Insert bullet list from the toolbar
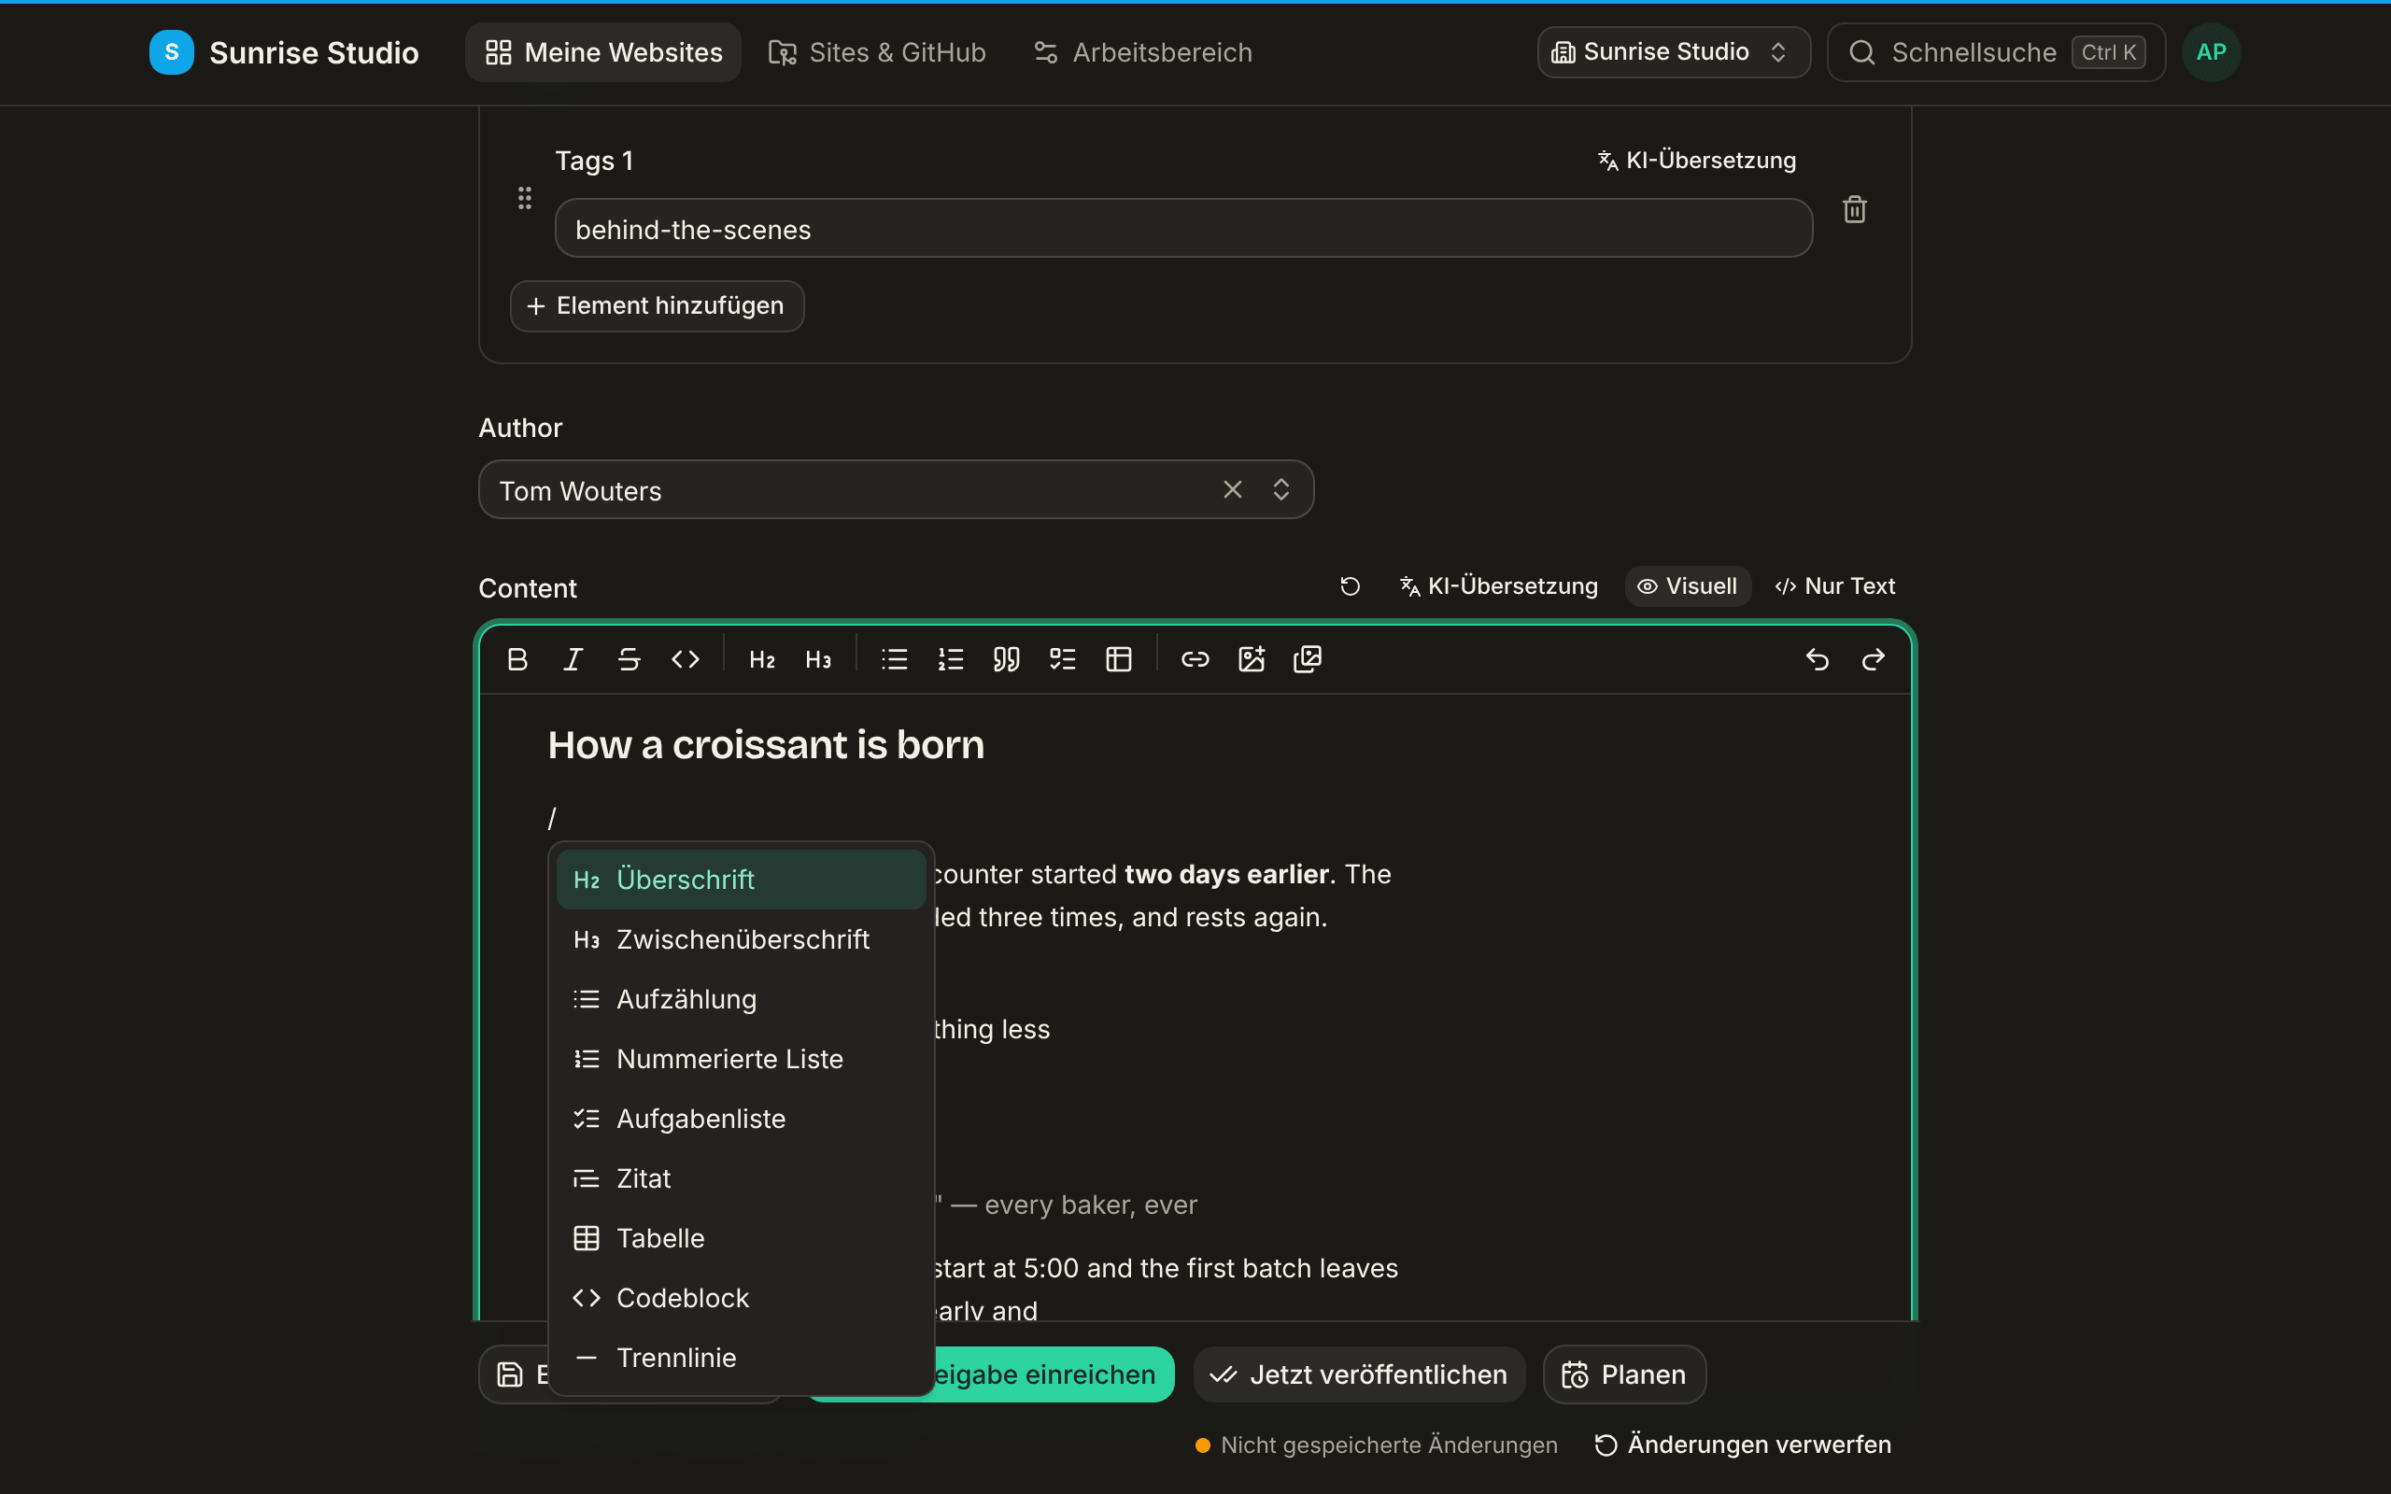Viewport: 2391px width, 1494px height. tap(894, 659)
